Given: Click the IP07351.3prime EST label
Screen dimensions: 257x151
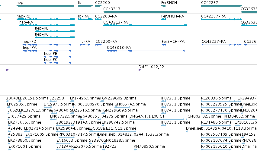Looking at the screenshot, I should 176,104.
